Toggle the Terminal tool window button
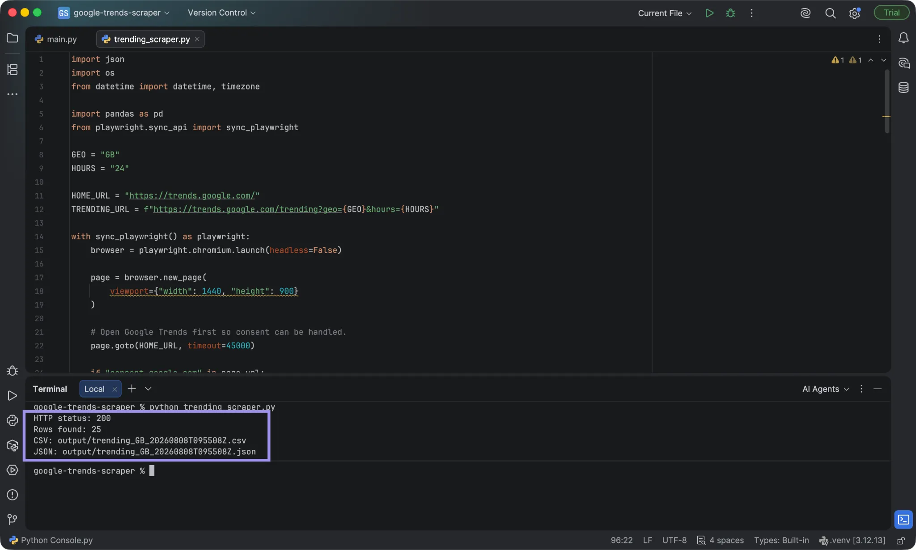The image size is (916, 550). (903, 519)
